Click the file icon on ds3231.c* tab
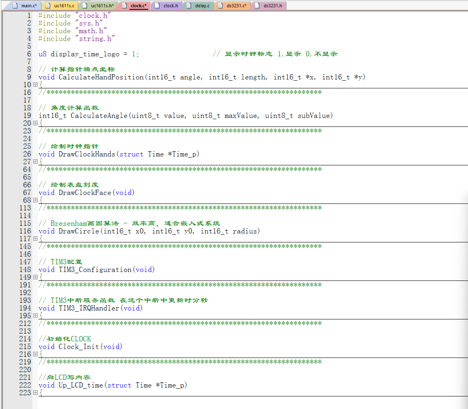 coord(221,5)
